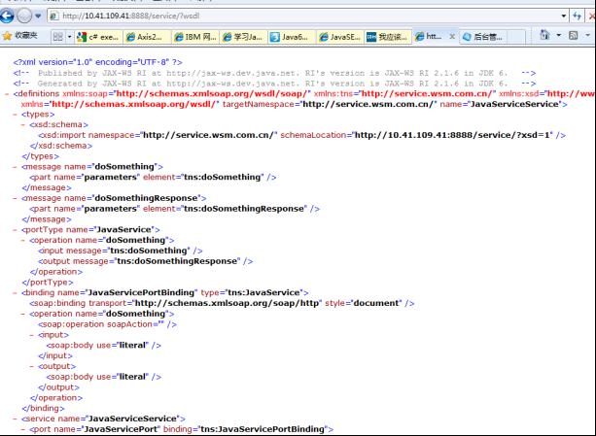The height and width of the screenshot is (436, 596).
Task: Open the address bar history dropdown arrow
Action: [564, 16]
